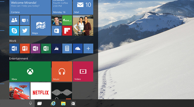
Task: Open the Store from the taskbar
Action: click(73, 103)
